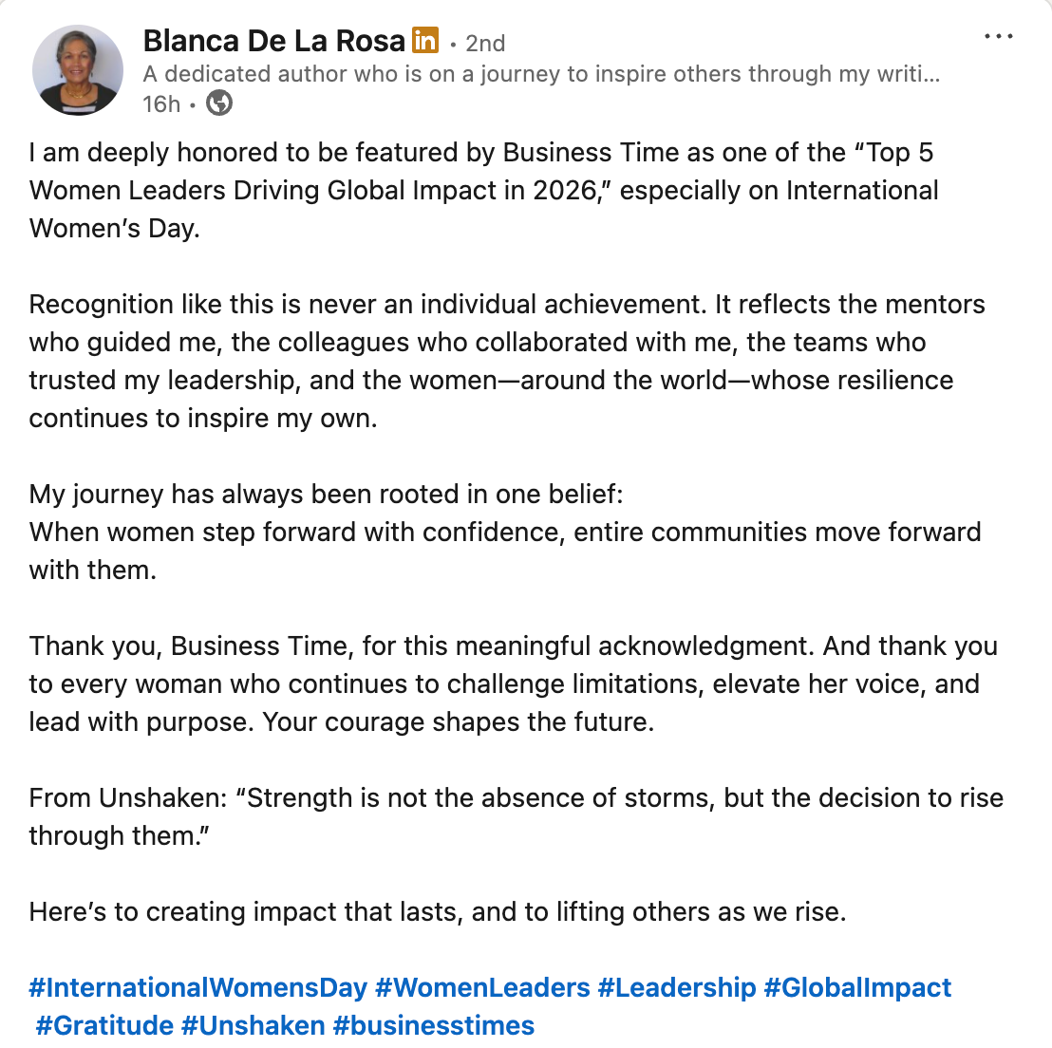Click the author headline under the name
1052x1048 pixels.
[541, 74]
